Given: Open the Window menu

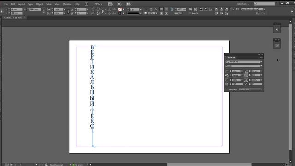Looking at the screenshot, I should pyautogui.click(x=67, y=4).
